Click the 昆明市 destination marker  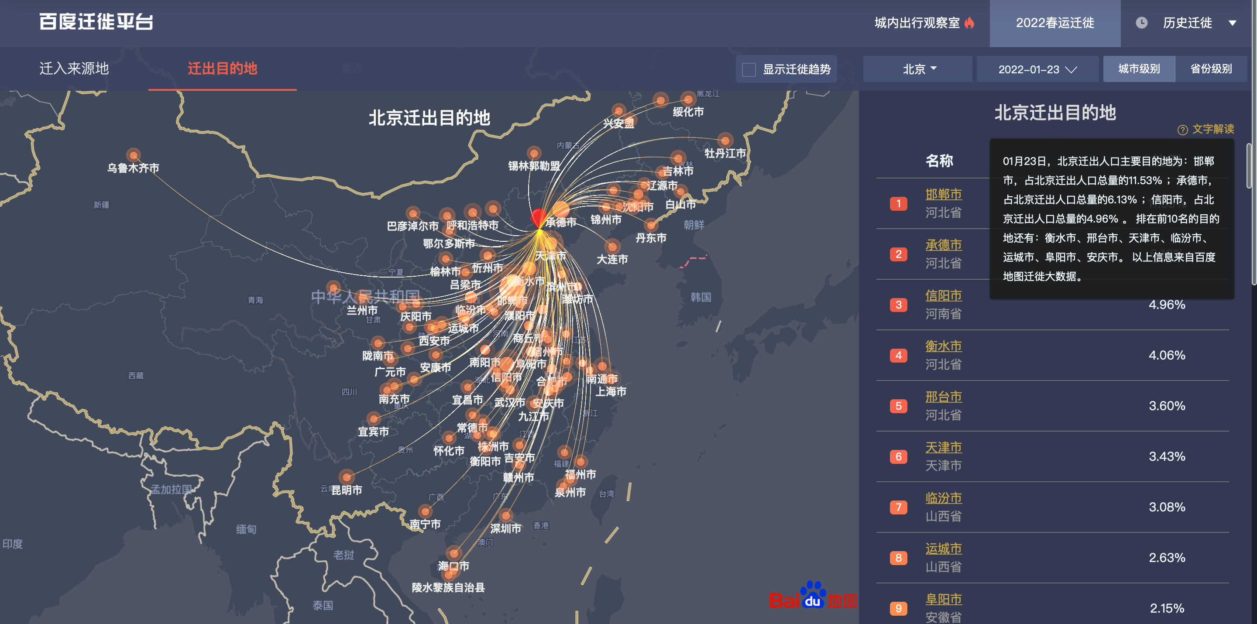[347, 477]
